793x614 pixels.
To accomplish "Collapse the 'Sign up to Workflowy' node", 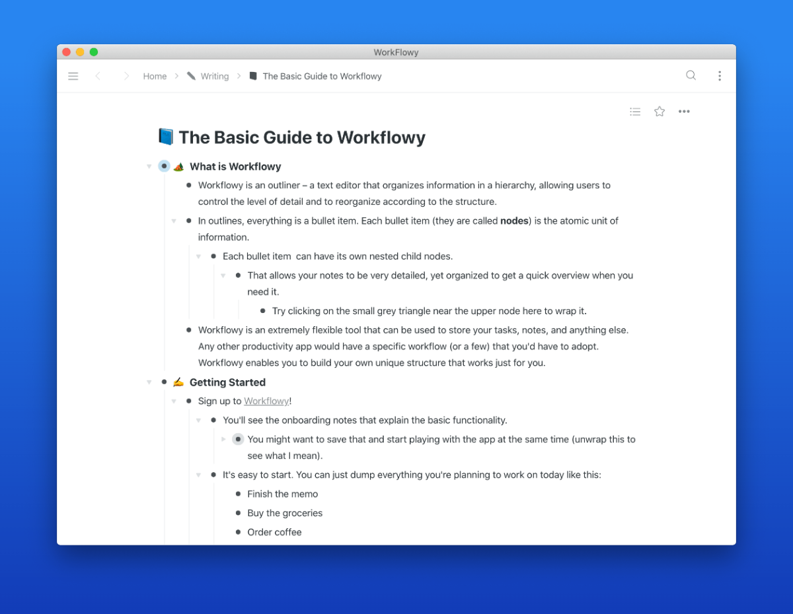I will coord(174,401).
